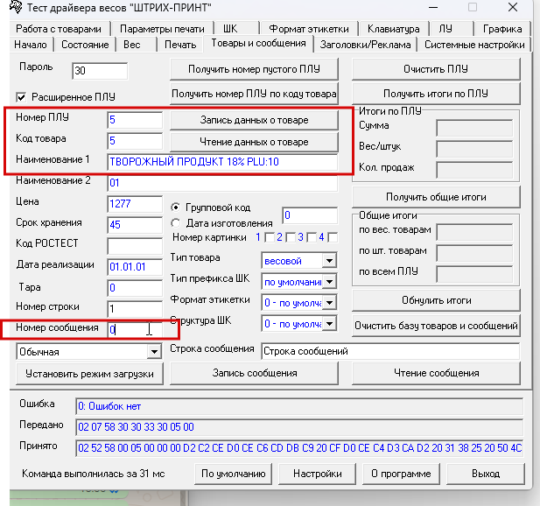Switch to the ШК tab
The image size is (540, 506).
tap(236, 29)
